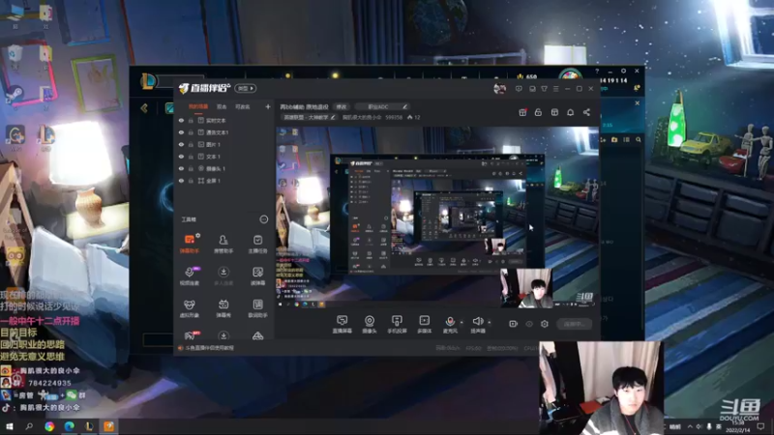Toggle visibility of the 实时文本 layer
The image size is (774, 435).
click(181, 120)
